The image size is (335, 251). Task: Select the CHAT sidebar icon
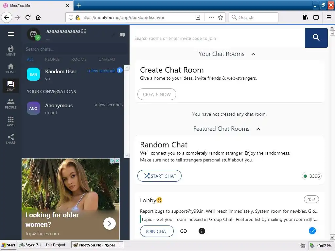pos(11,86)
